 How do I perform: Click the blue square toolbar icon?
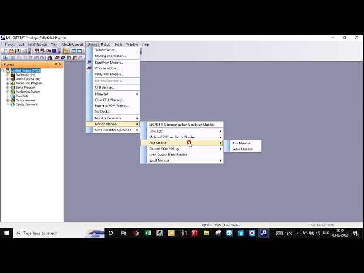pyautogui.click(x=55, y=51)
